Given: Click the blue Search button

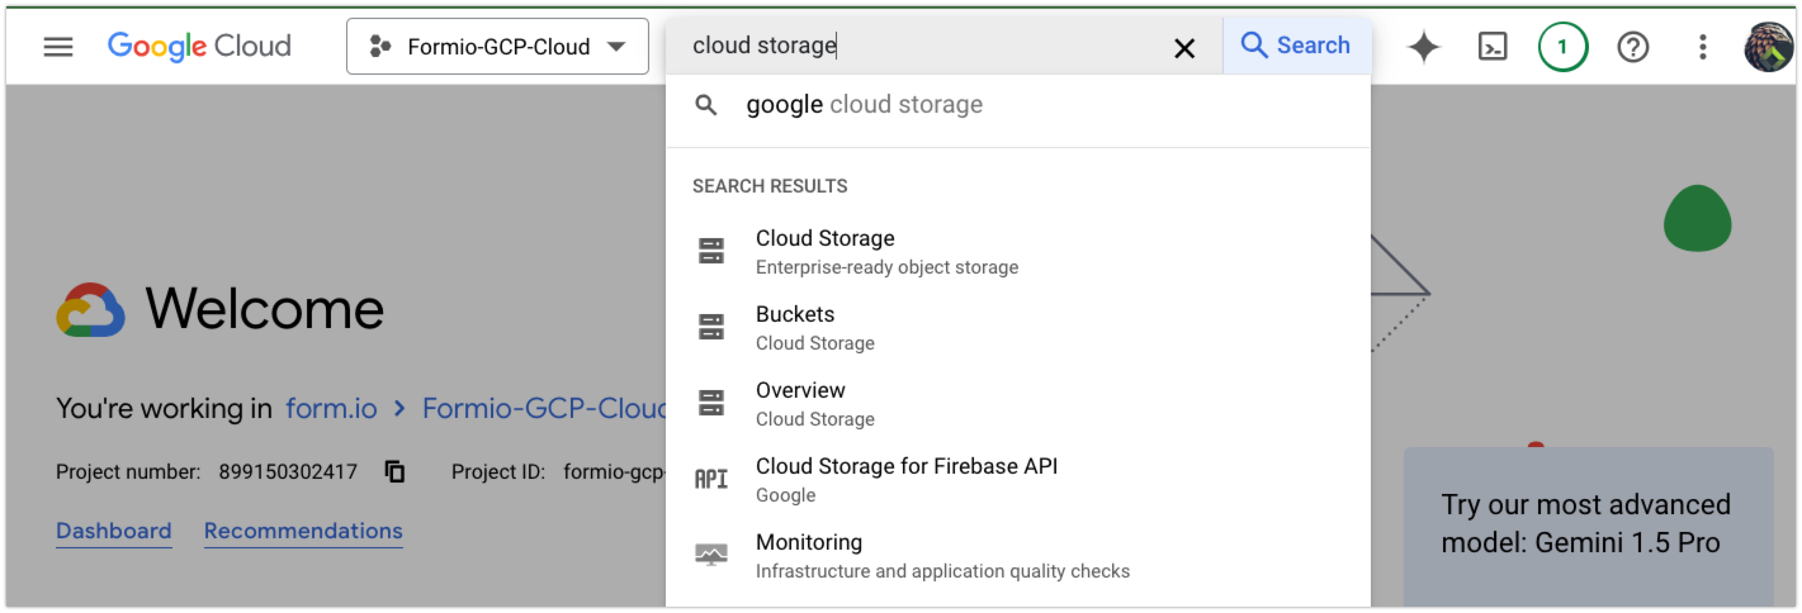Looking at the screenshot, I should (x=1296, y=46).
